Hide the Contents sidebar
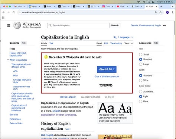 24,43
